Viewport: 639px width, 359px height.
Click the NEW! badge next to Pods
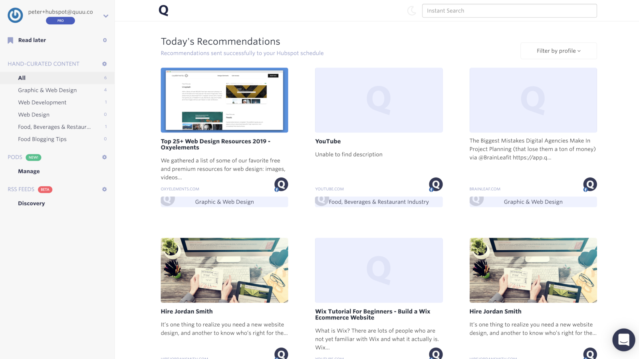(x=34, y=158)
